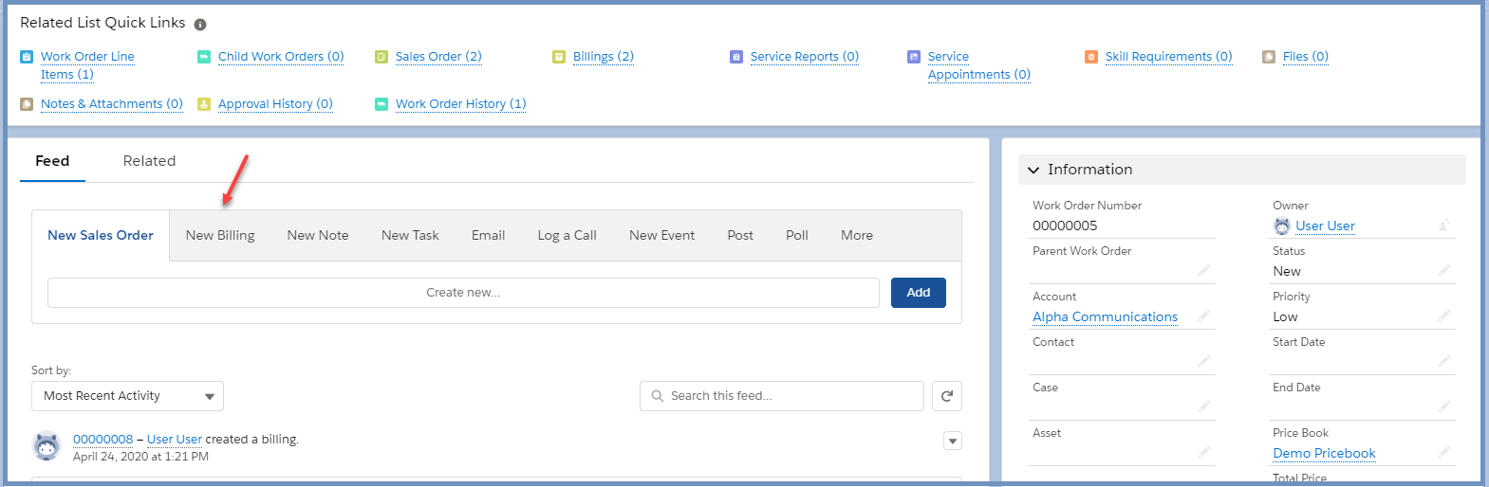This screenshot has width=1489, height=487.
Task: Click the Sales Order quick link icon
Action: click(382, 57)
